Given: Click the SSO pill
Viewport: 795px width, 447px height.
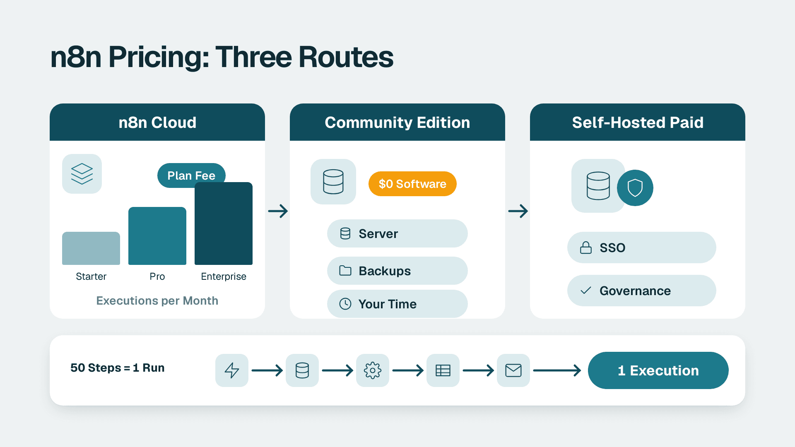Looking at the screenshot, I should coord(642,248).
